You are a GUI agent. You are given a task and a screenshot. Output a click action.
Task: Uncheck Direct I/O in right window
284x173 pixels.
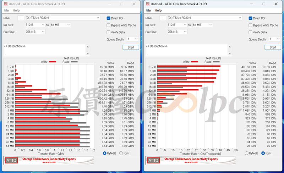[x=250, y=18]
